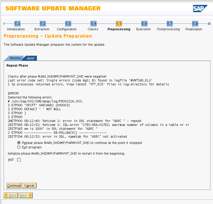
Task: Click the roadmap end square marker
Action: (x=209, y=24)
